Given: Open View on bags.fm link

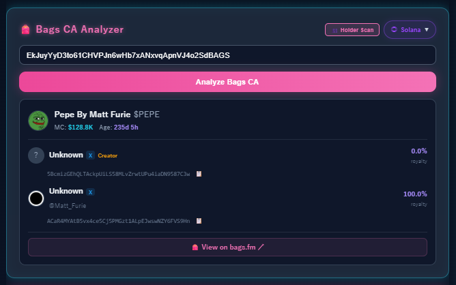Looking at the screenshot, I should click(x=227, y=247).
